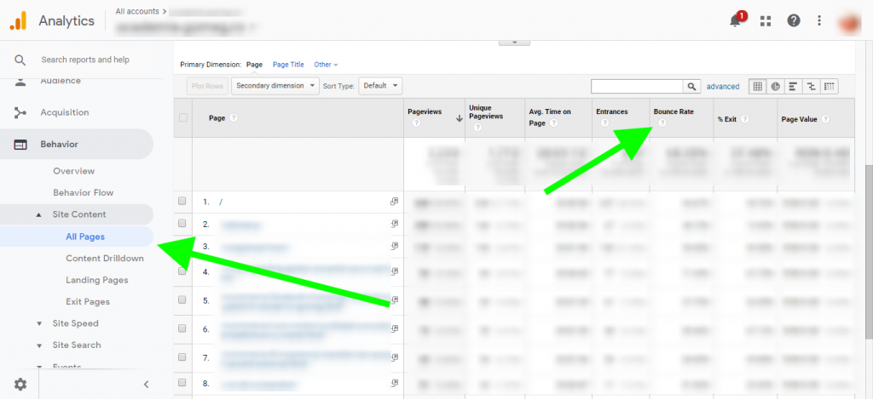Tick the select-all header checkbox
This screenshot has width=873, height=399.
click(183, 117)
